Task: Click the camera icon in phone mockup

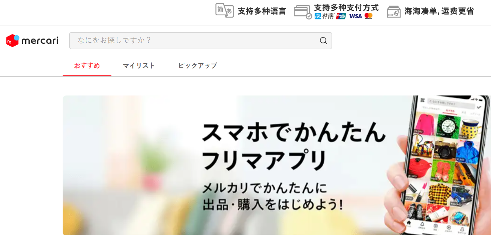Action: [x=435, y=226]
